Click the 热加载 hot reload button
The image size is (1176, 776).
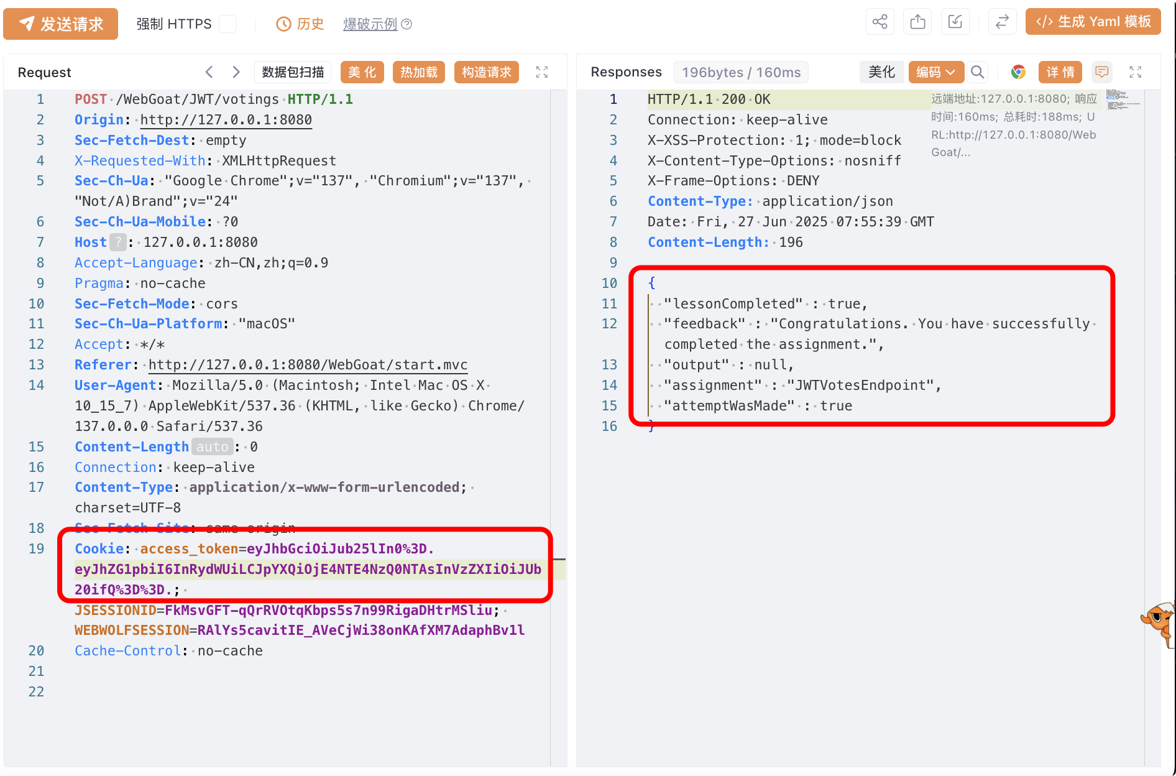tap(419, 72)
